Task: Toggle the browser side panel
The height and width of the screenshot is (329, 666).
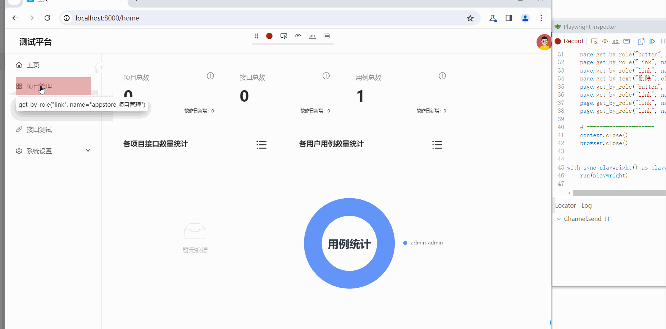Action: click(x=509, y=18)
